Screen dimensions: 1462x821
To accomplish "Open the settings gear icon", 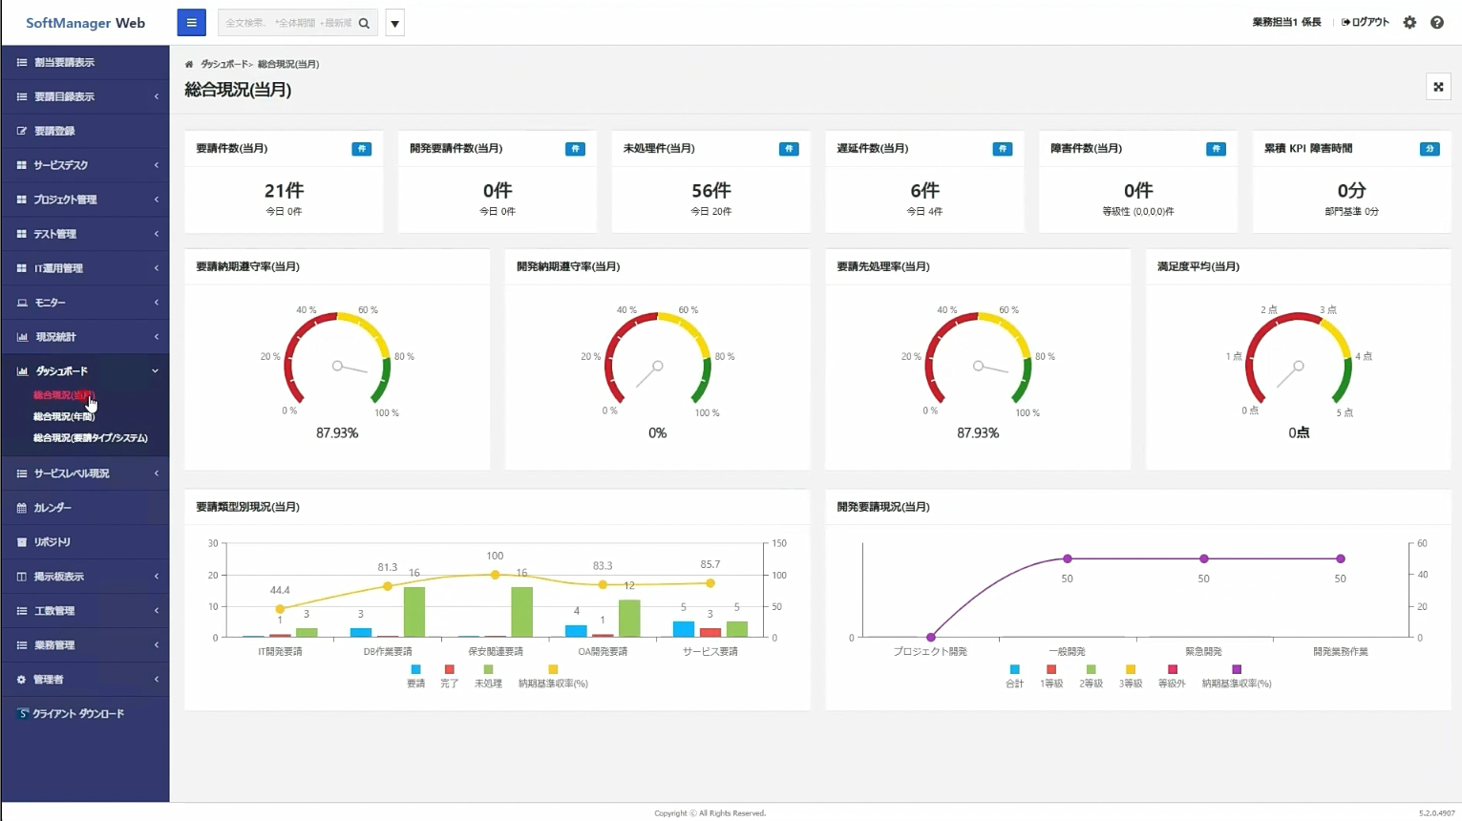I will point(1409,23).
